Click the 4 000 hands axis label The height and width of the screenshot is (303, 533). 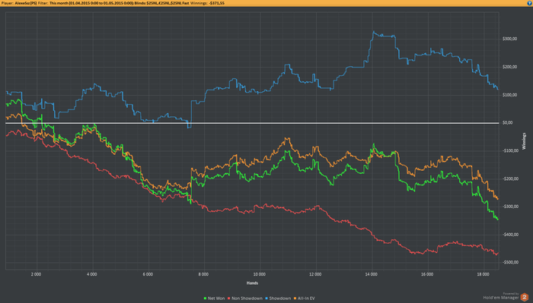[x=92, y=274]
